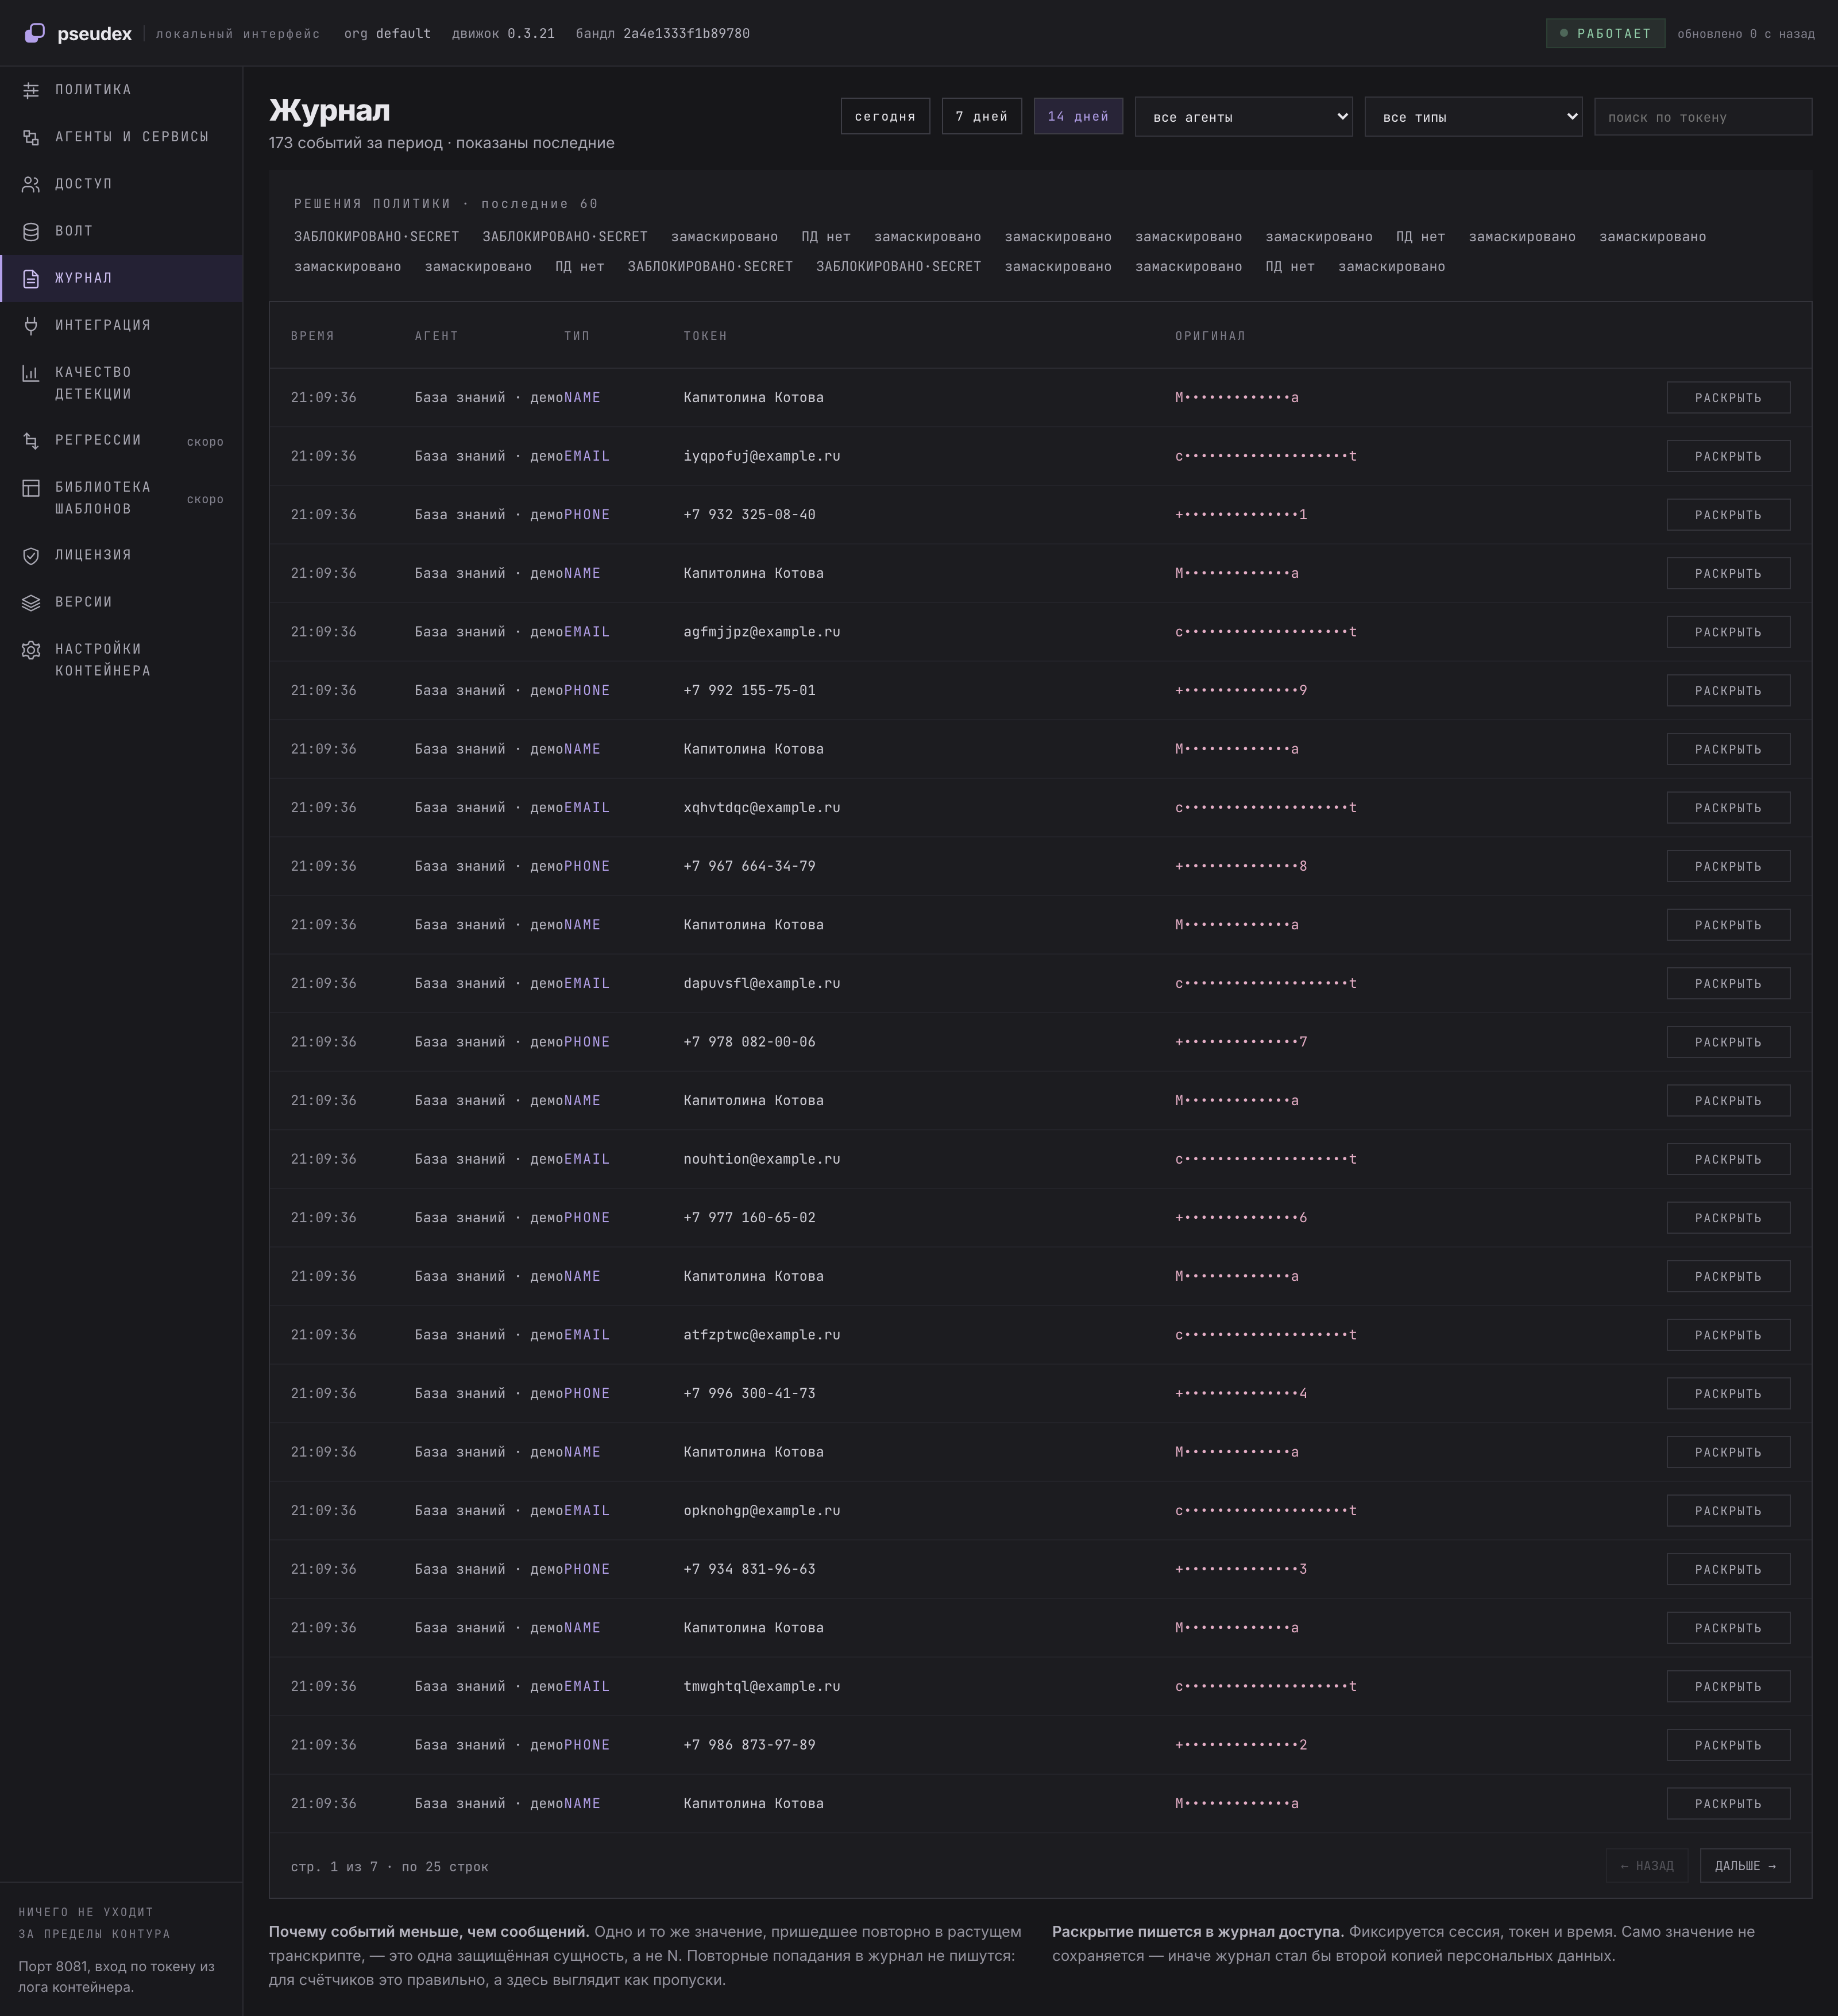
Task: Click the «Работает» status badge
Action: coord(1605,33)
